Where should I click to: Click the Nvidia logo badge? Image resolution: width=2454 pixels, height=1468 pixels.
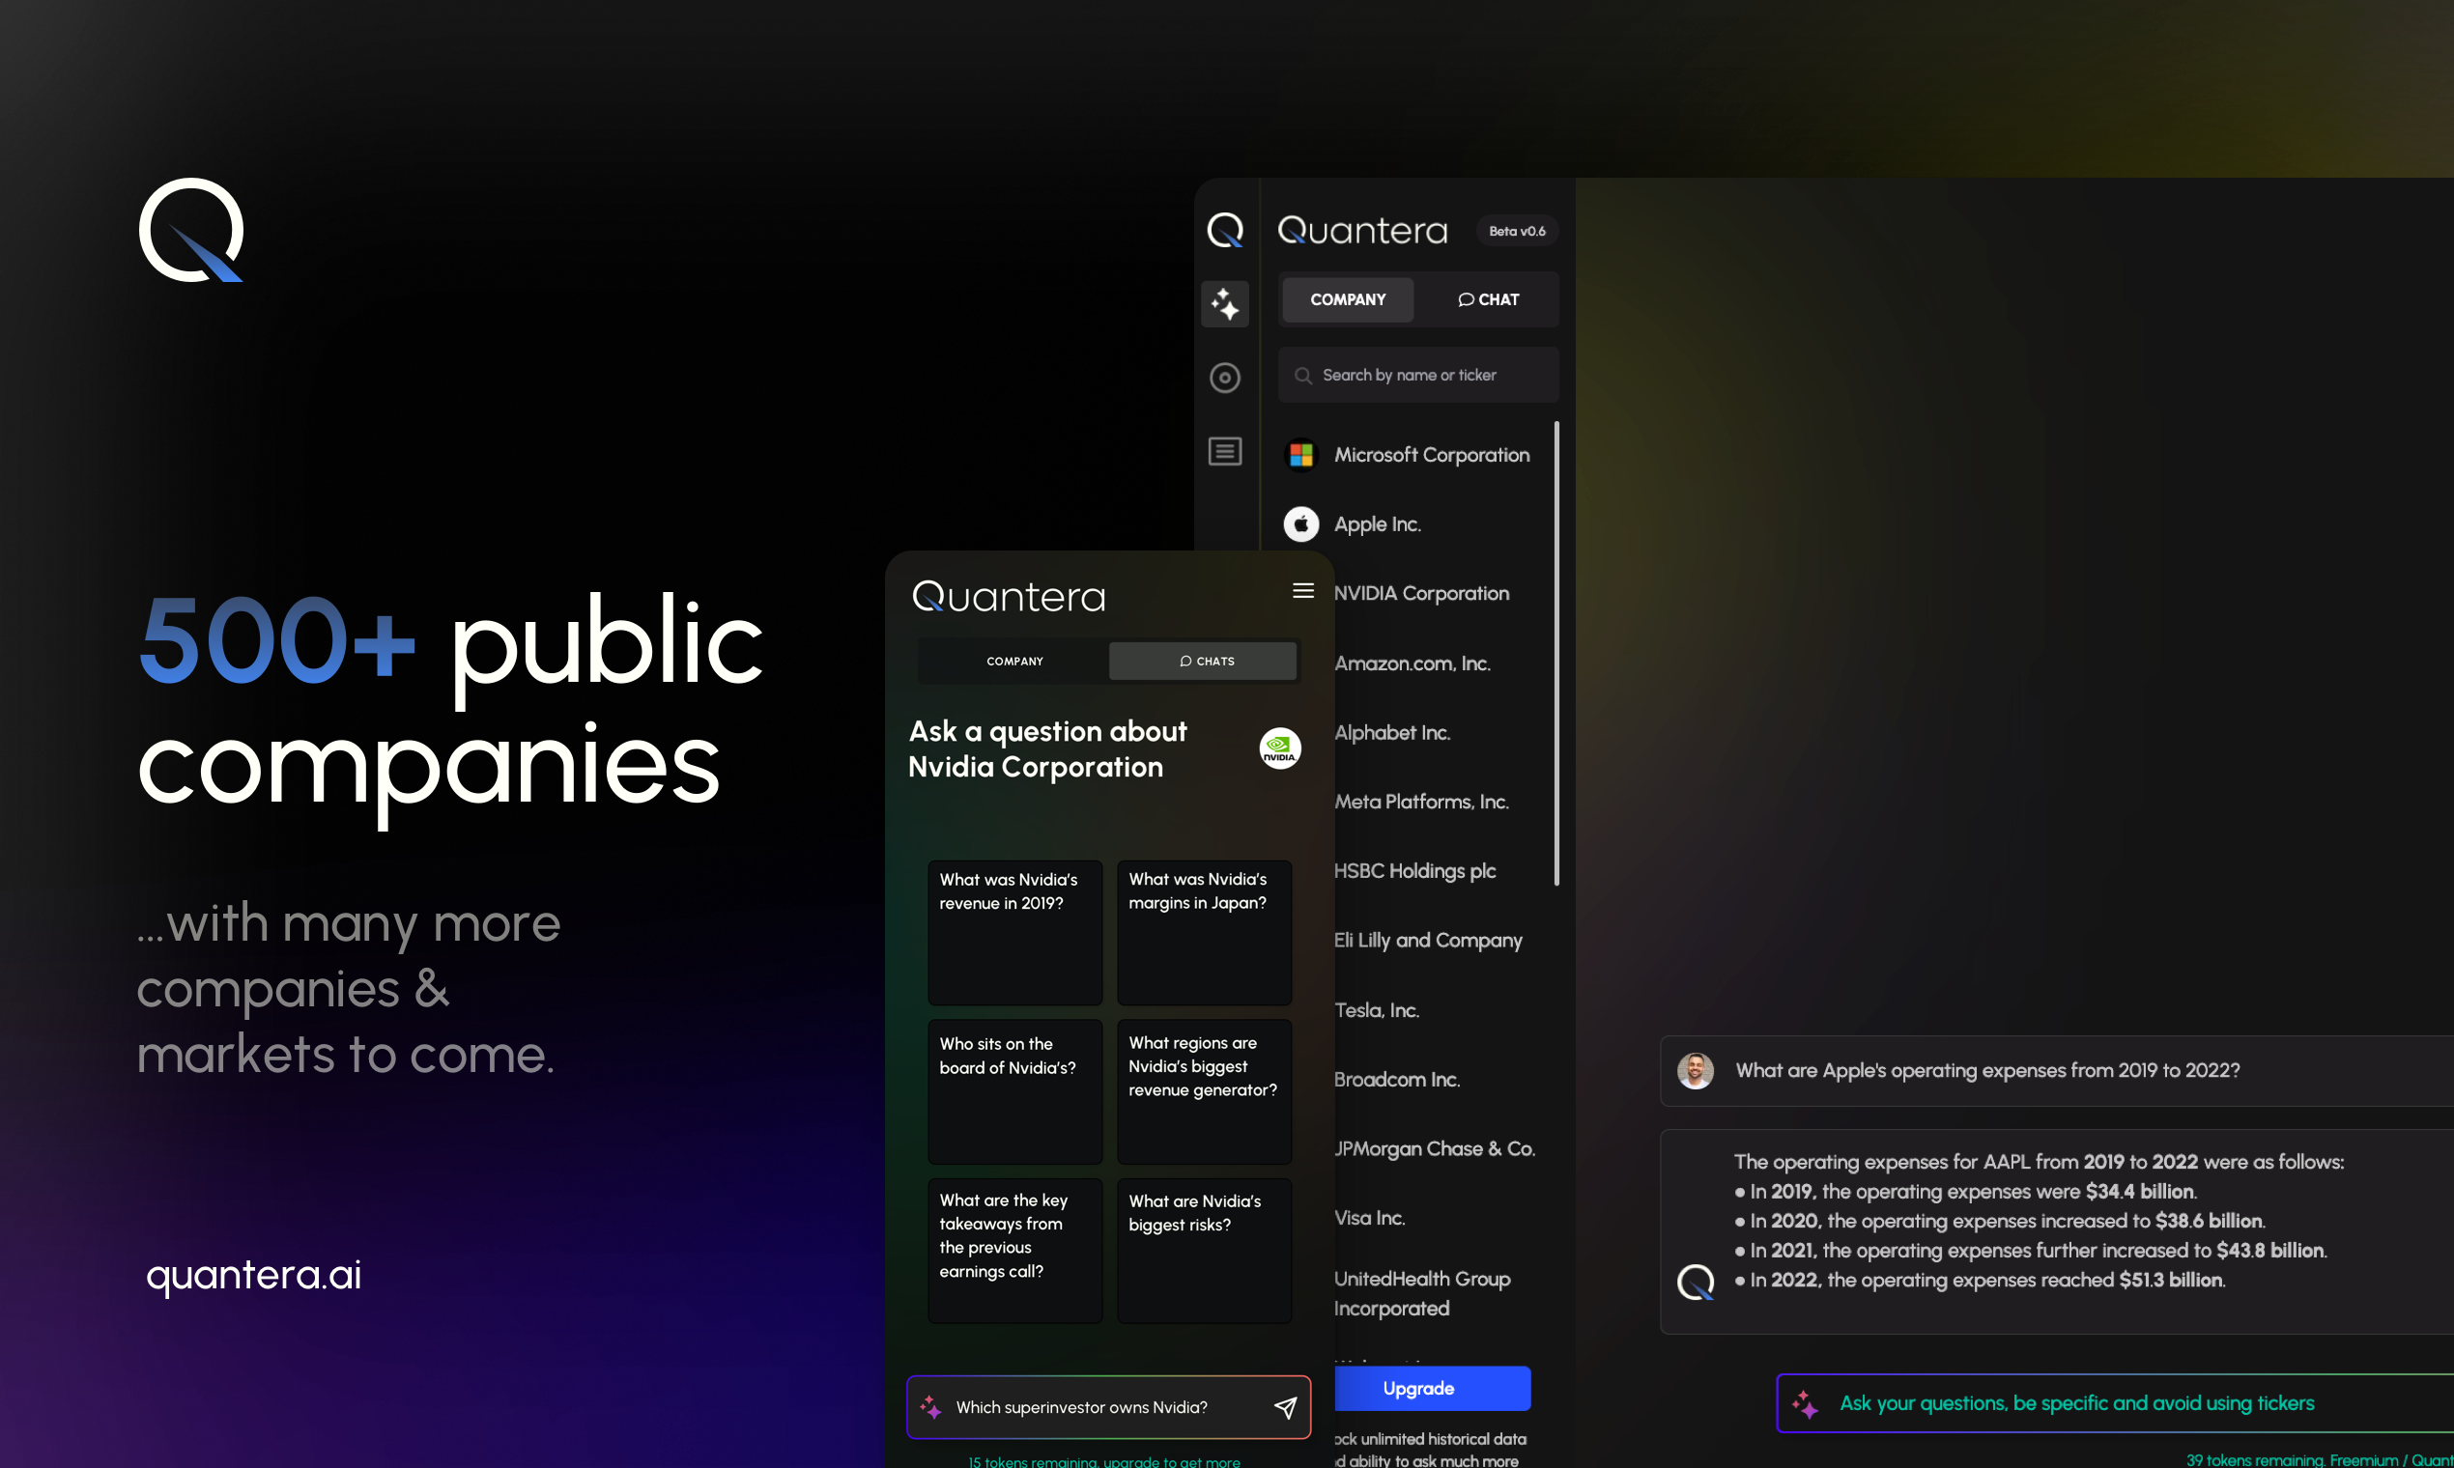(1278, 748)
